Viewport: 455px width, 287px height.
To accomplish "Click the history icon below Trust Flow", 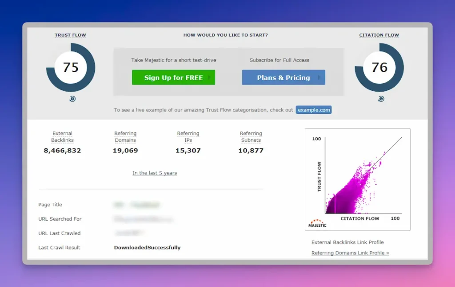I will (72, 99).
